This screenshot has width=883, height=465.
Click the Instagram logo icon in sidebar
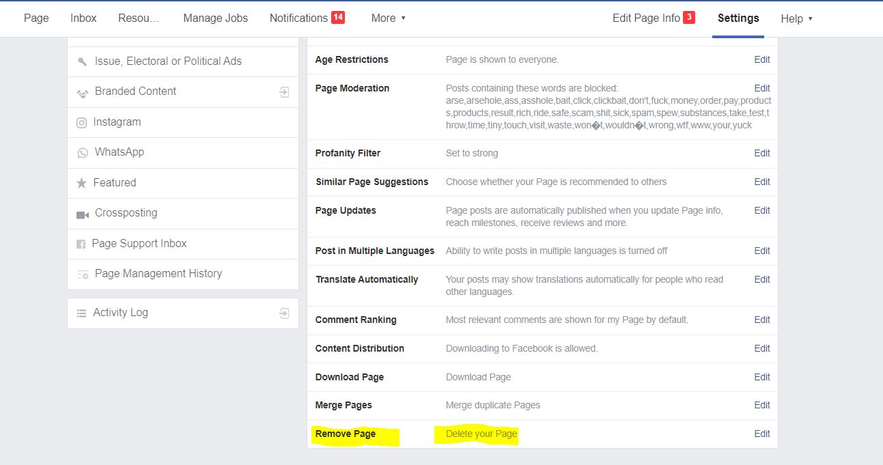point(81,123)
